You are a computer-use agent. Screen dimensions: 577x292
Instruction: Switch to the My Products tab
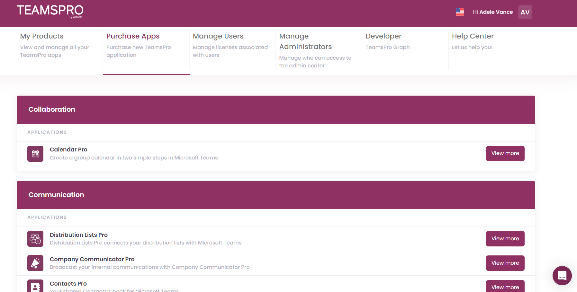(42, 36)
